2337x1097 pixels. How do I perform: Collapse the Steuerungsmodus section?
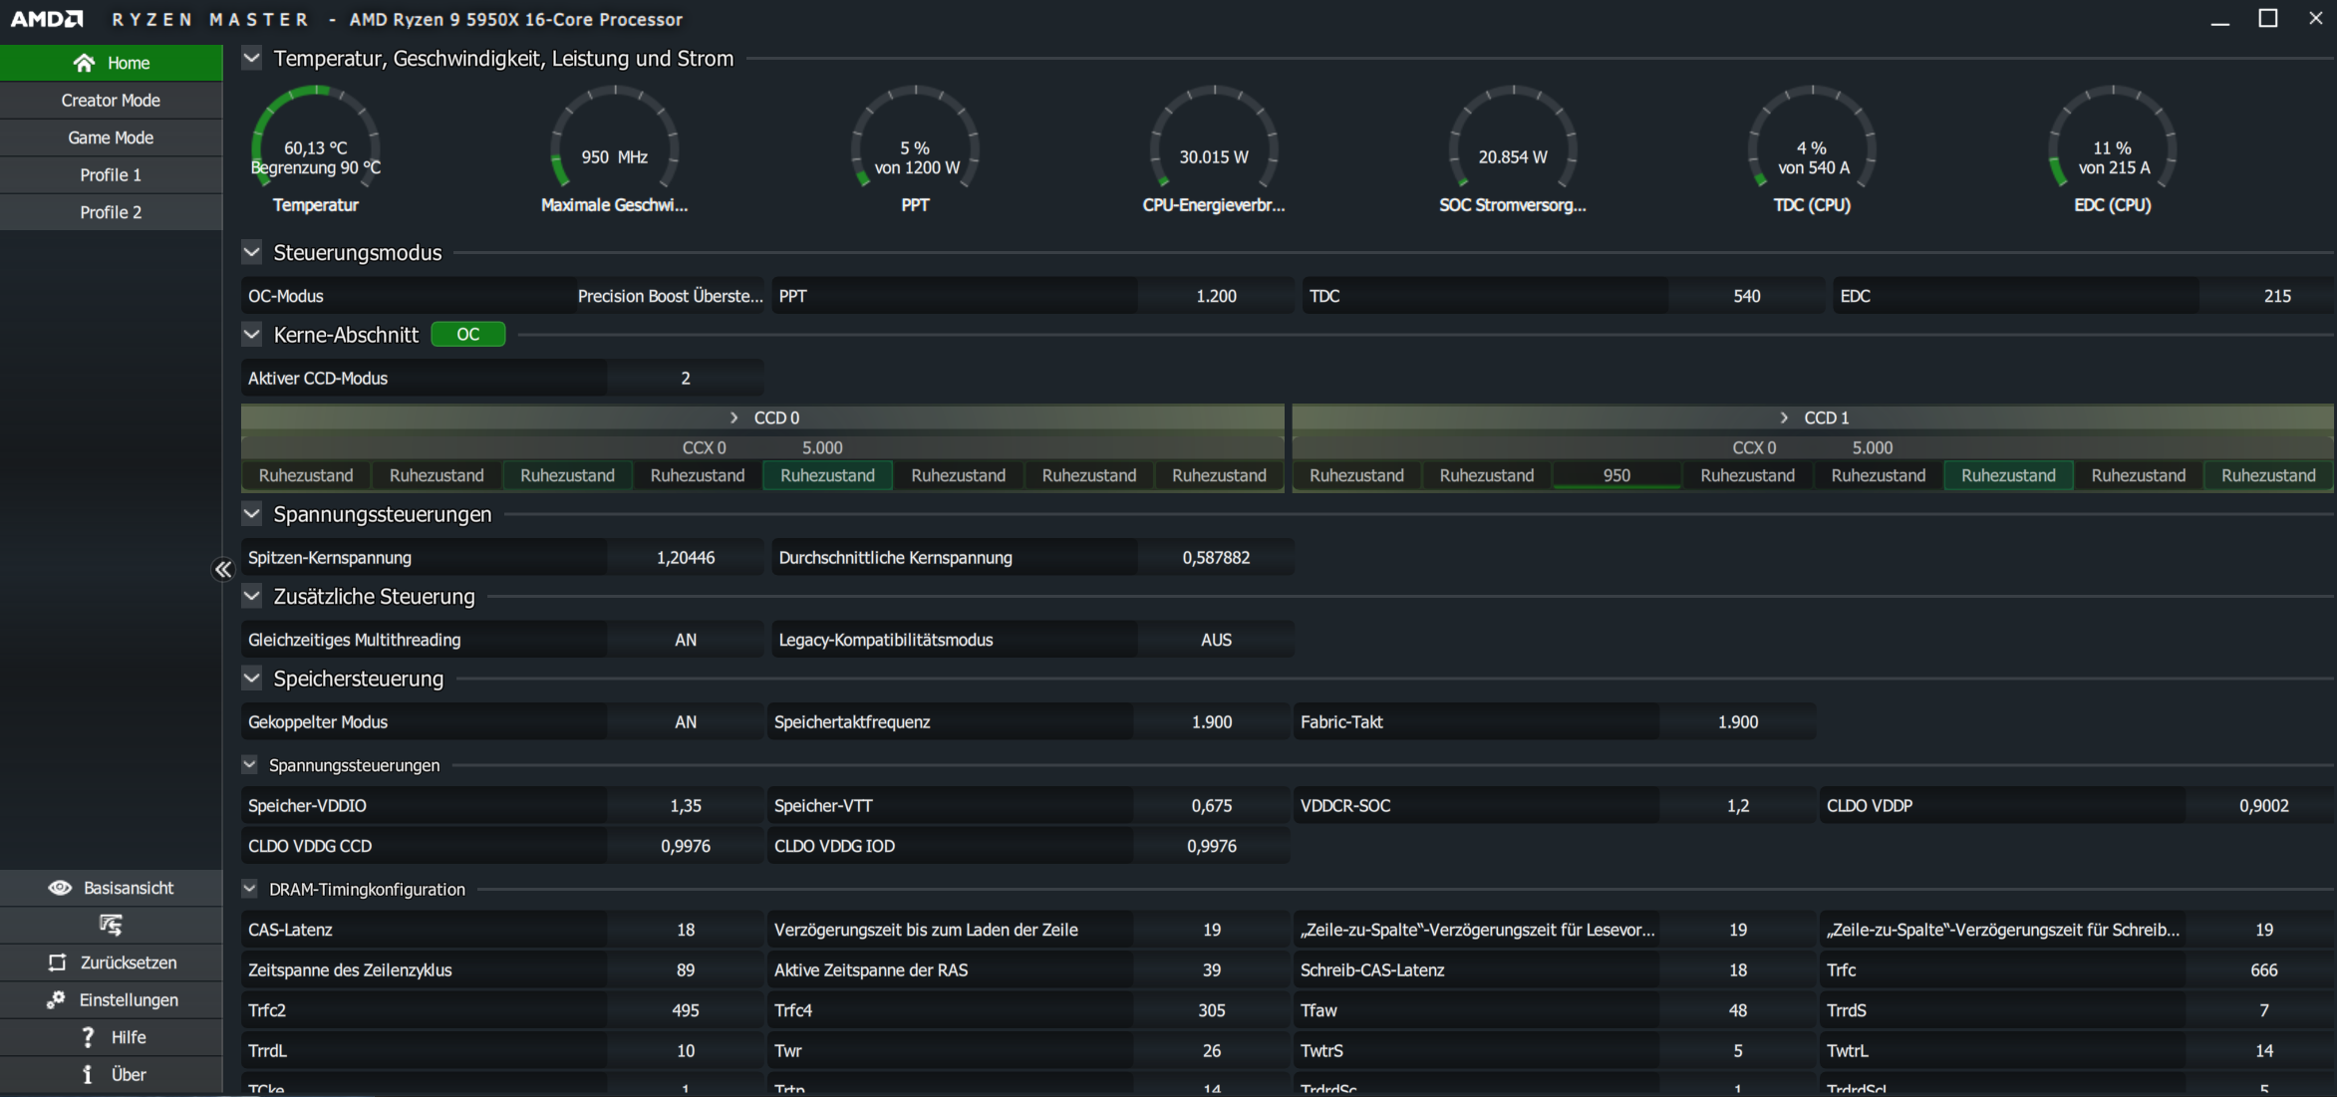pos(252,252)
